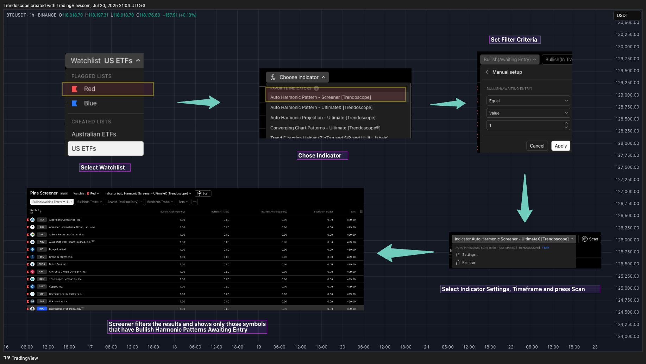This screenshot has height=364, width=646.
Task: Open the Bars filter pill
Action: click(x=183, y=202)
